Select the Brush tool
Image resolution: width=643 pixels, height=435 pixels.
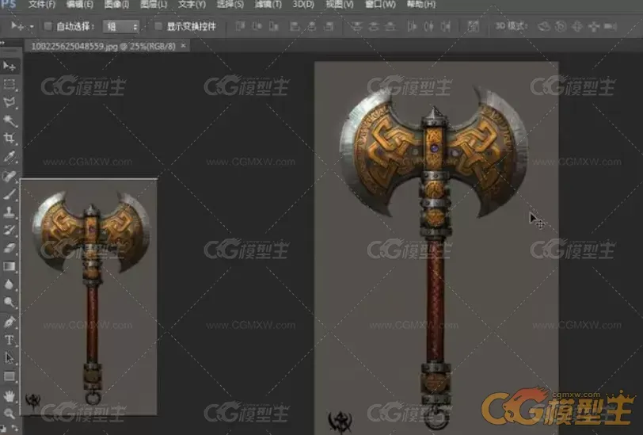(9, 193)
